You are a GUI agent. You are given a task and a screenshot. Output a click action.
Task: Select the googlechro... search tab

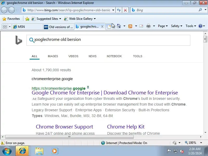87,27
